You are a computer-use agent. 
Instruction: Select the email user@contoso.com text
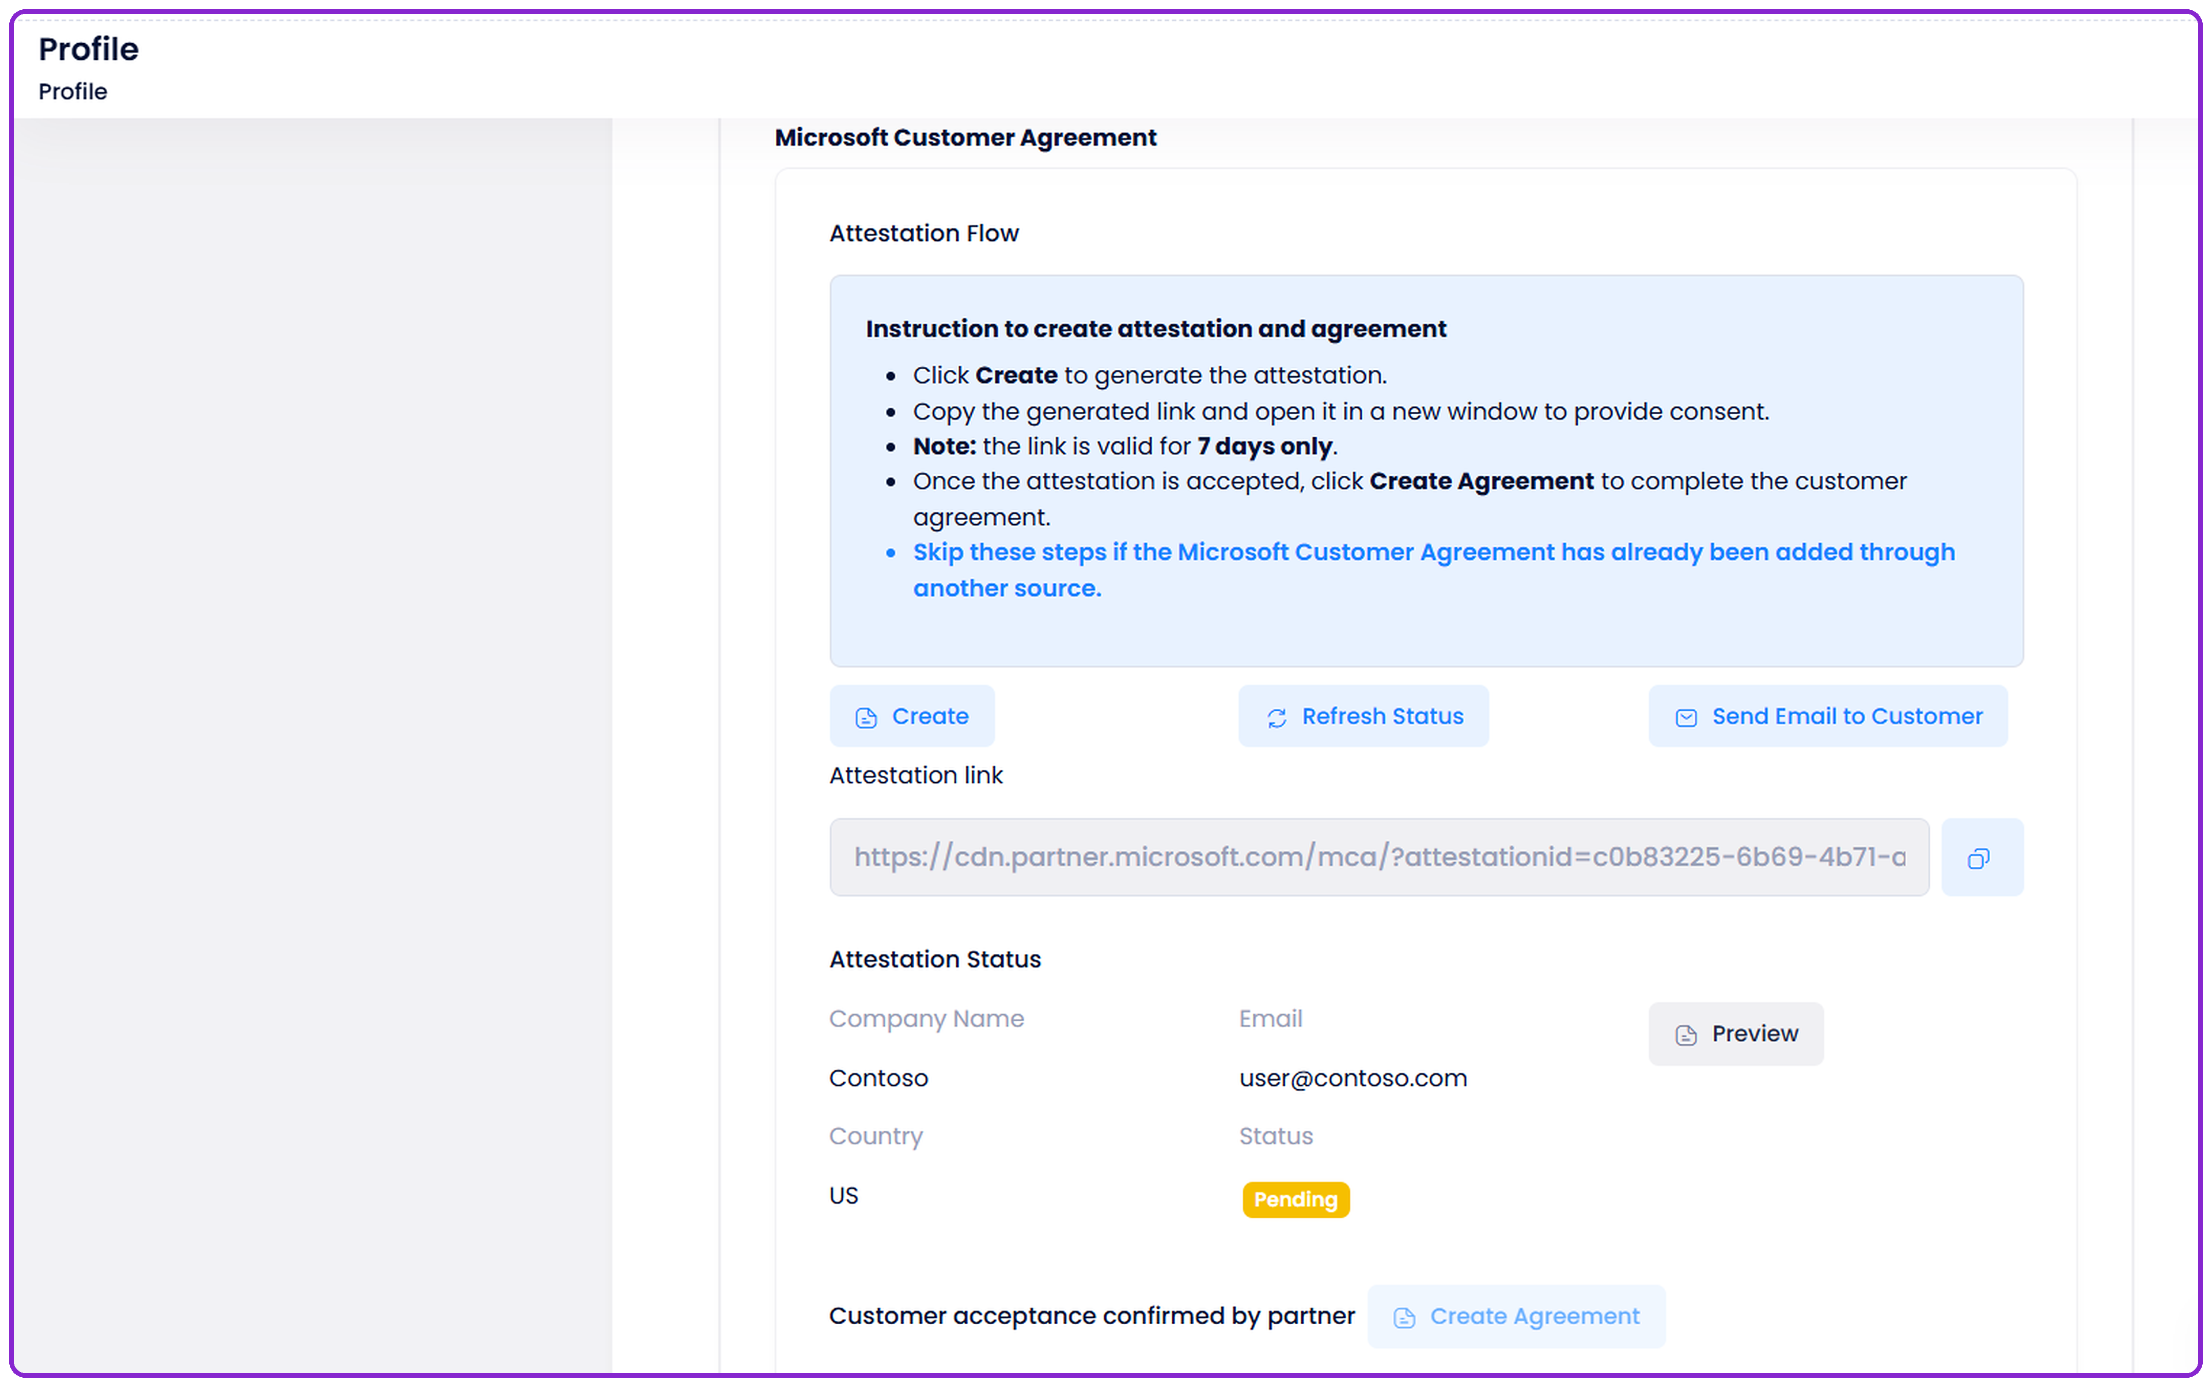1353,1078
